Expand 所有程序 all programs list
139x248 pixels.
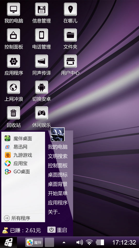[x=23, y=218]
